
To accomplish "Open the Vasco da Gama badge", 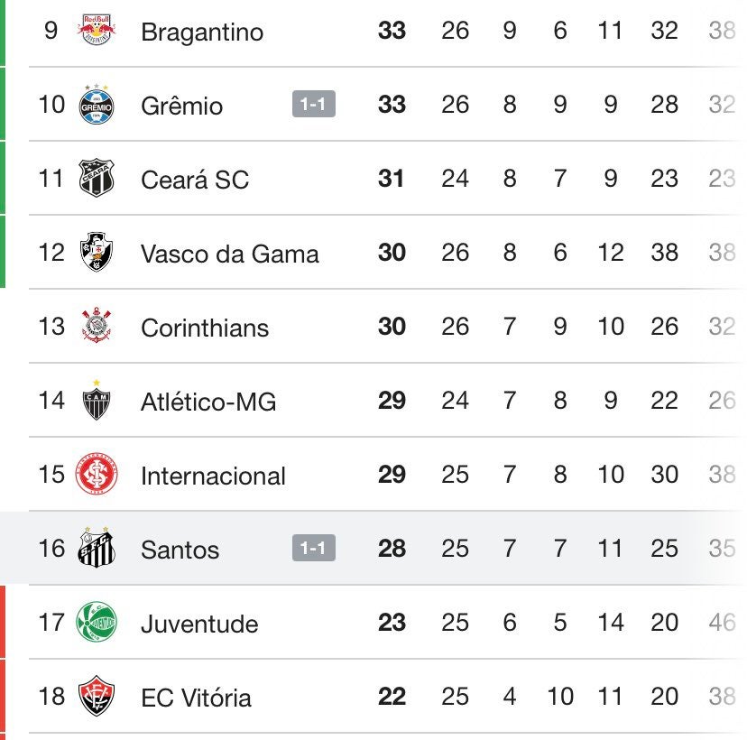I will [x=96, y=253].
